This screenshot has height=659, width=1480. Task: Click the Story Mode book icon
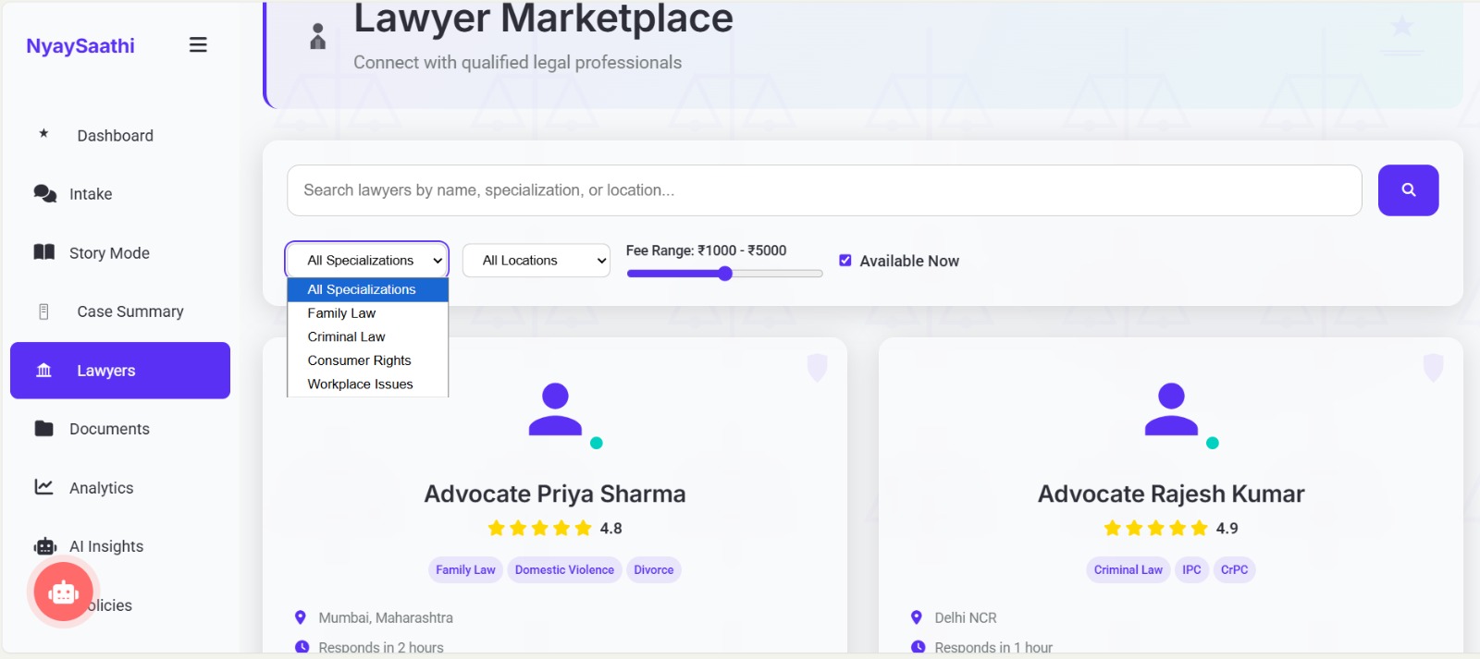(44, 252)
